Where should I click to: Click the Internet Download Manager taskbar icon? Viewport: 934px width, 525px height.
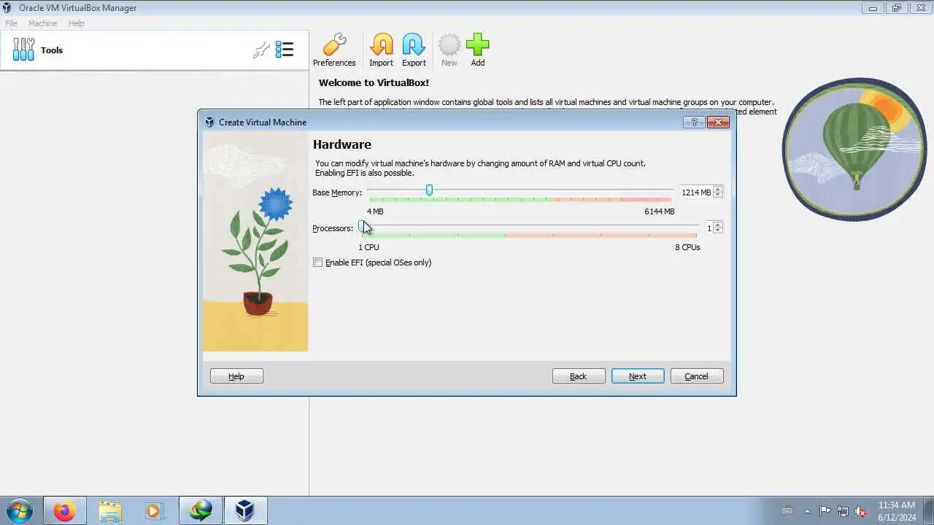201,510
